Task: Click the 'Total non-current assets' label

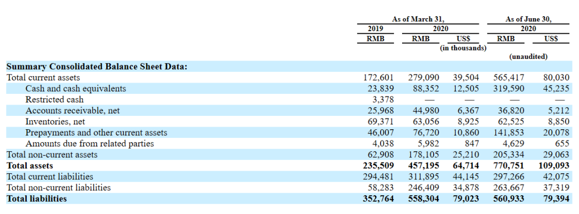Action: point(52,154)
